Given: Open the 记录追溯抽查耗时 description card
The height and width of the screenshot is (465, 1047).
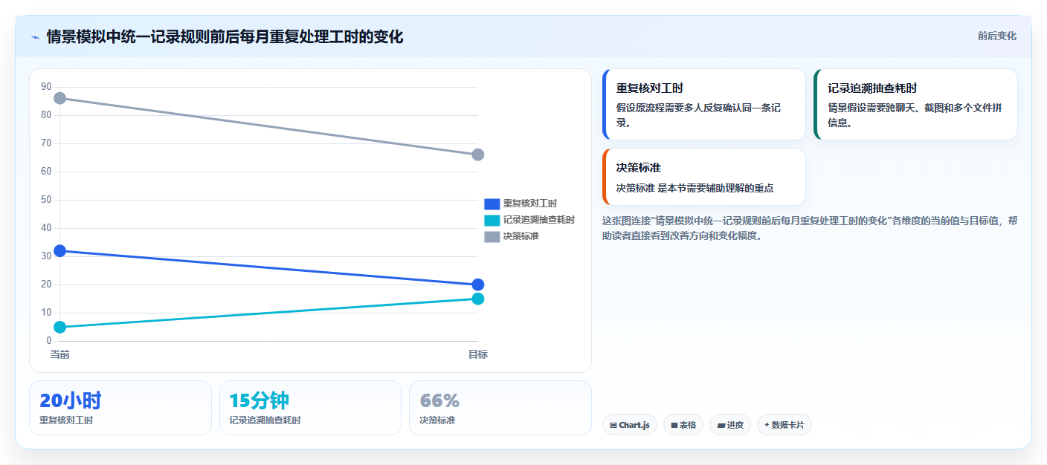Looking at the screenshot, I should point(915,104).
